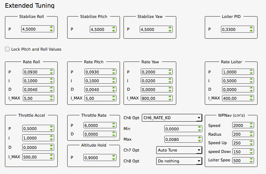This screenshot has width=266, height=174.
Task: Click the WPNav Loiter Speed spinner arrows
Action: [x=251, y=160]
